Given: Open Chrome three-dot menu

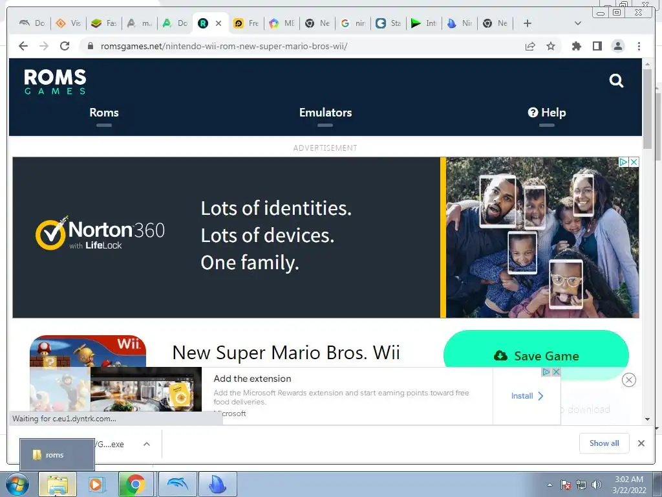Looking at the screenshot, I should [x=639, y=46].
